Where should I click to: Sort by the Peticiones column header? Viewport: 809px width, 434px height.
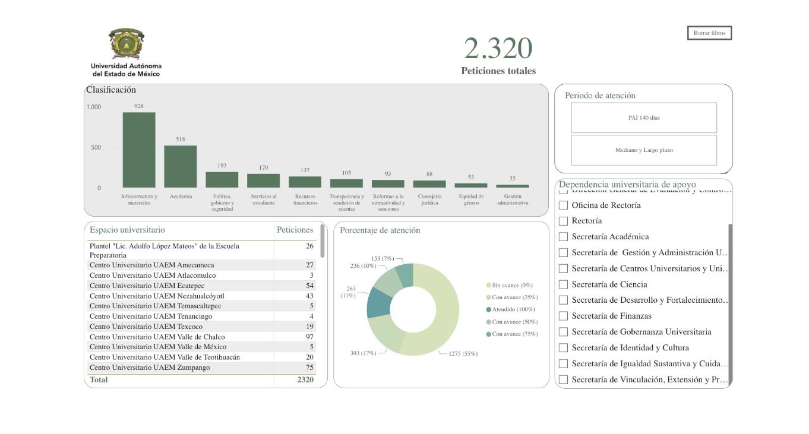point(295,230)
